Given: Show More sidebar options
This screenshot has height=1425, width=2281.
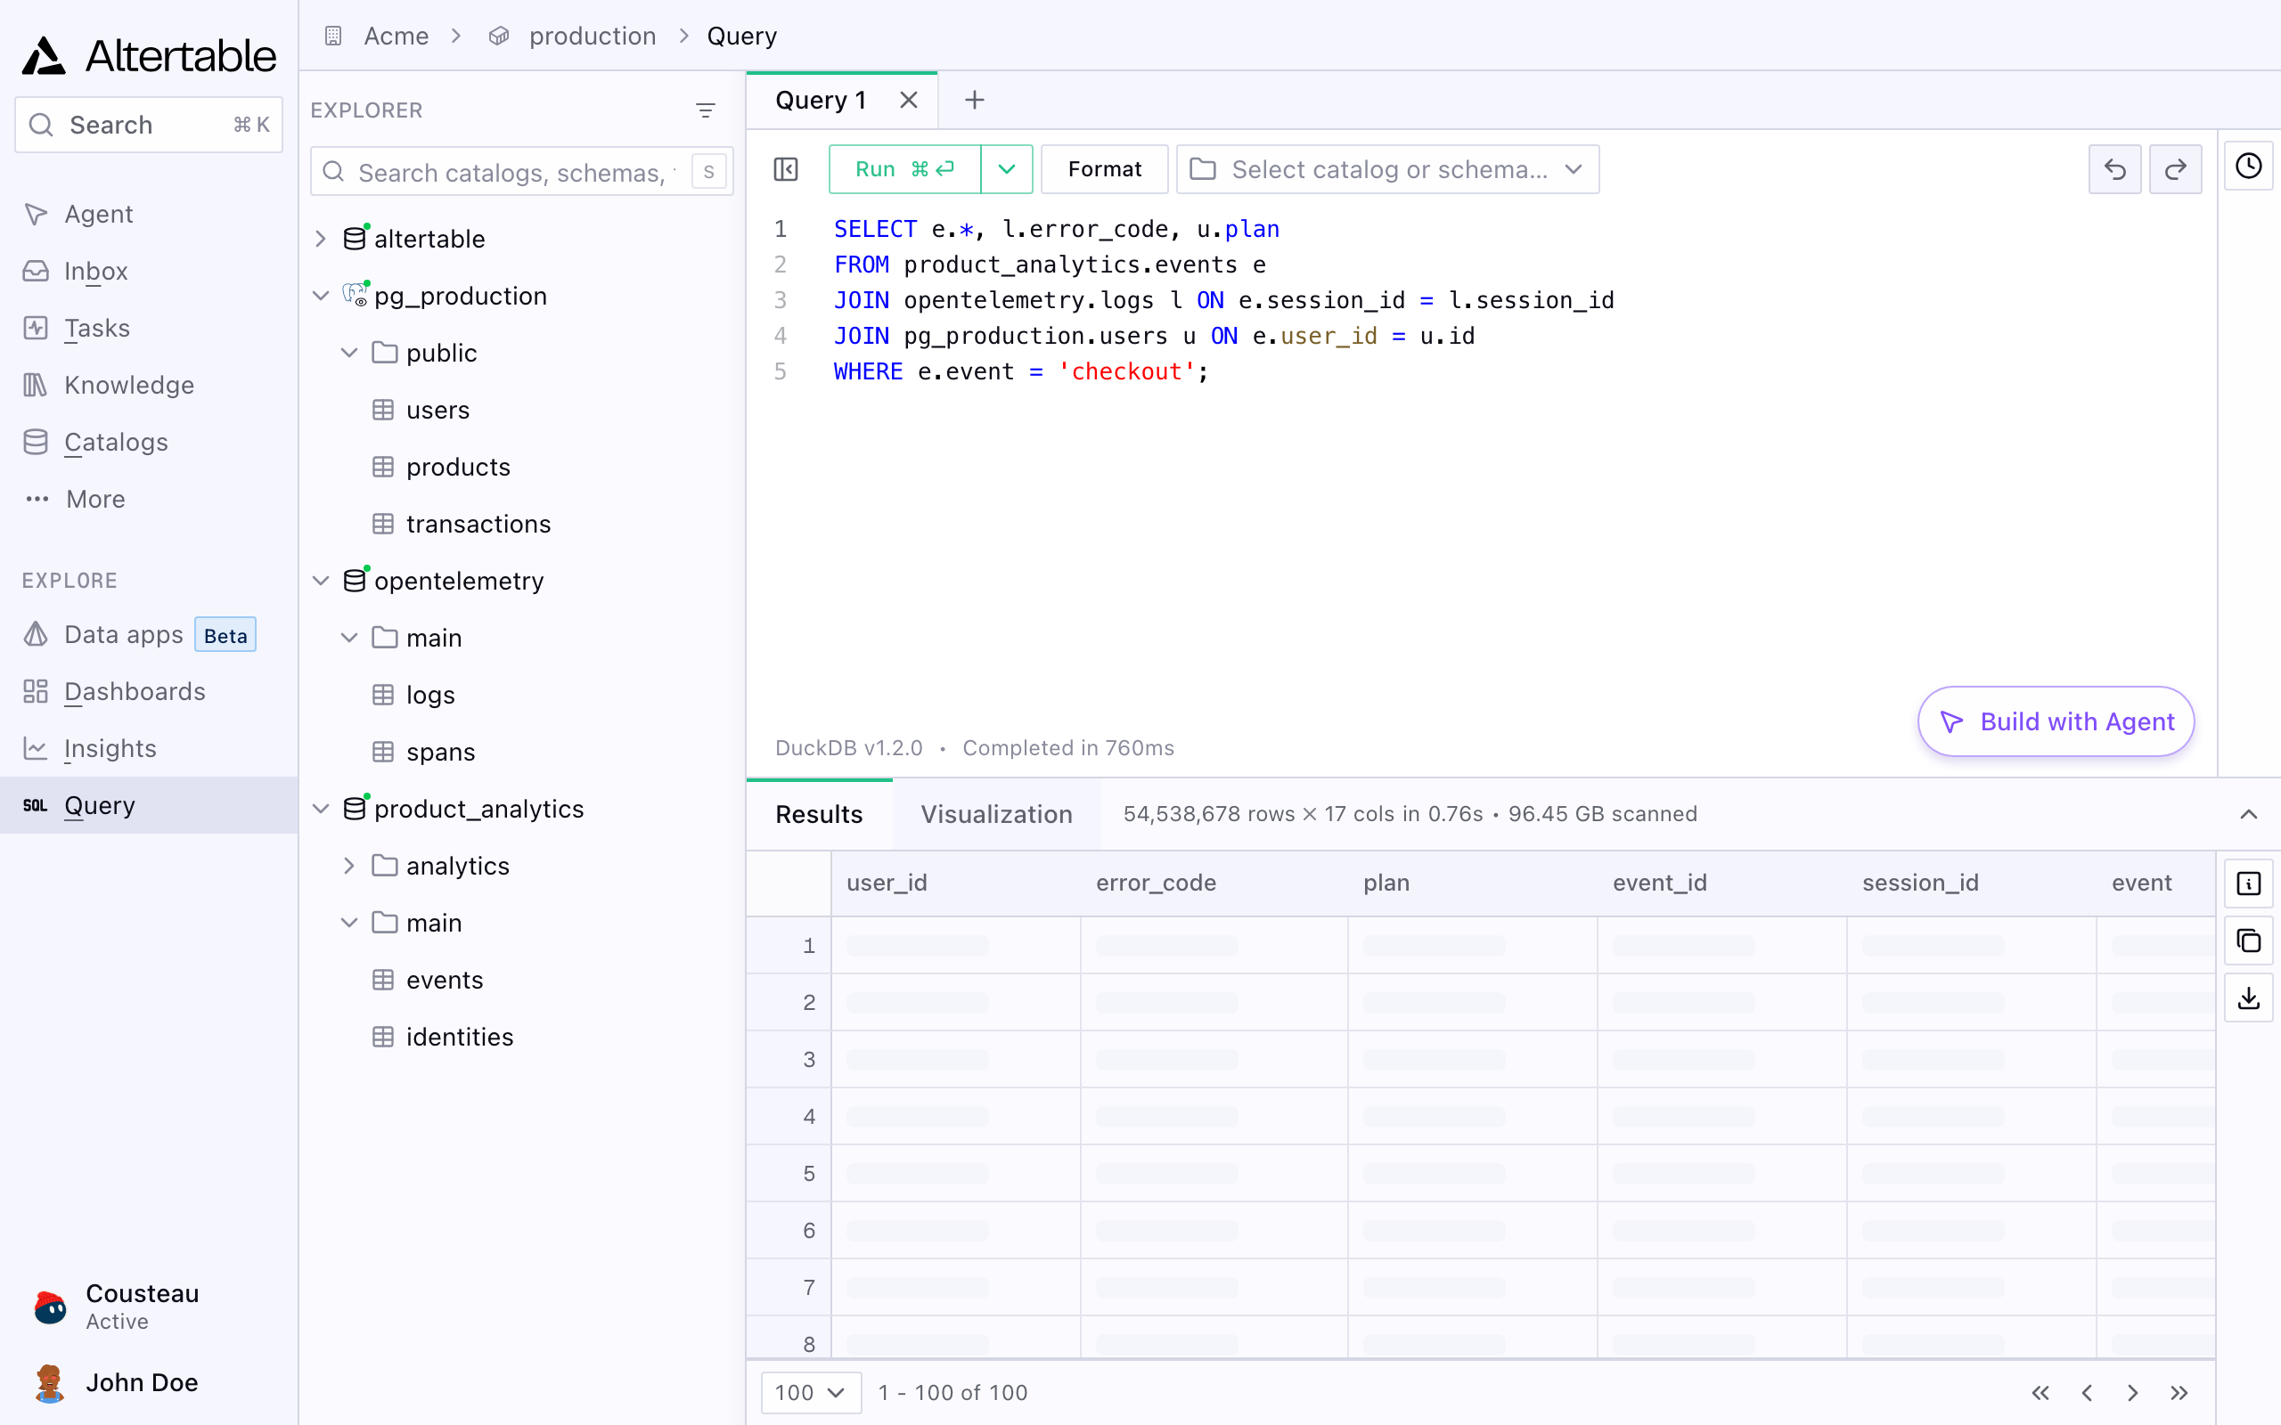Looking at the screenshot, I should pos(149,499).
